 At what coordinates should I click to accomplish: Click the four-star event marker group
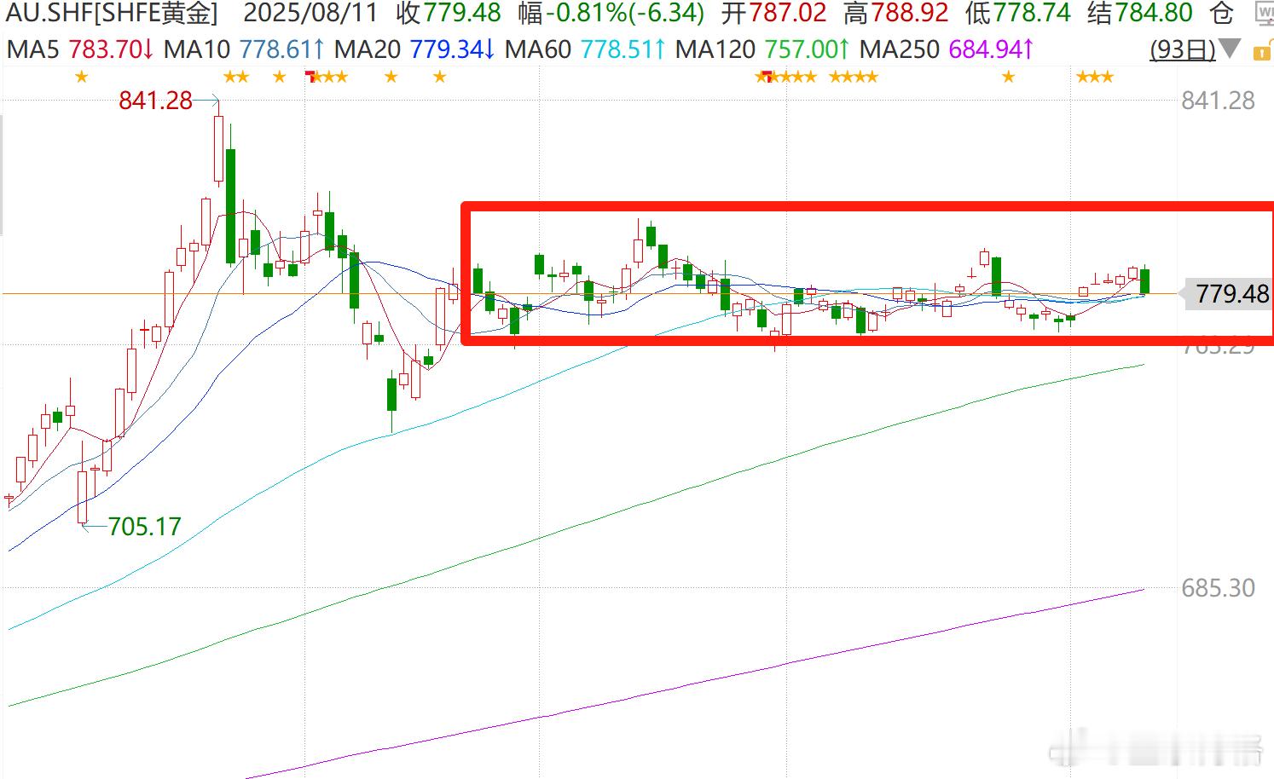854,78
